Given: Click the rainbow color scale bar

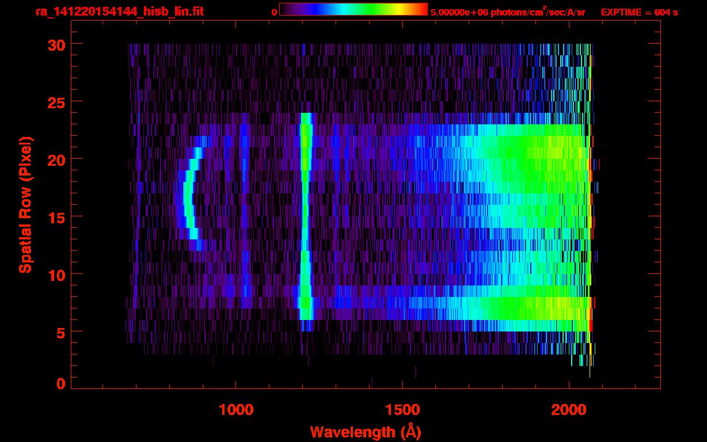Looking at the screenshot, I should click(x=353, y=10).
